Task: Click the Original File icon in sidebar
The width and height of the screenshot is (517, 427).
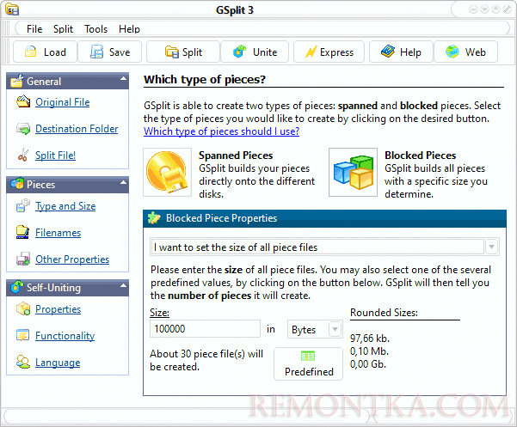Action: (23, 101)
